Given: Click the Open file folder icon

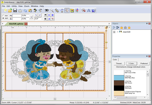Looking at the screenshot, I should (10, 10).
